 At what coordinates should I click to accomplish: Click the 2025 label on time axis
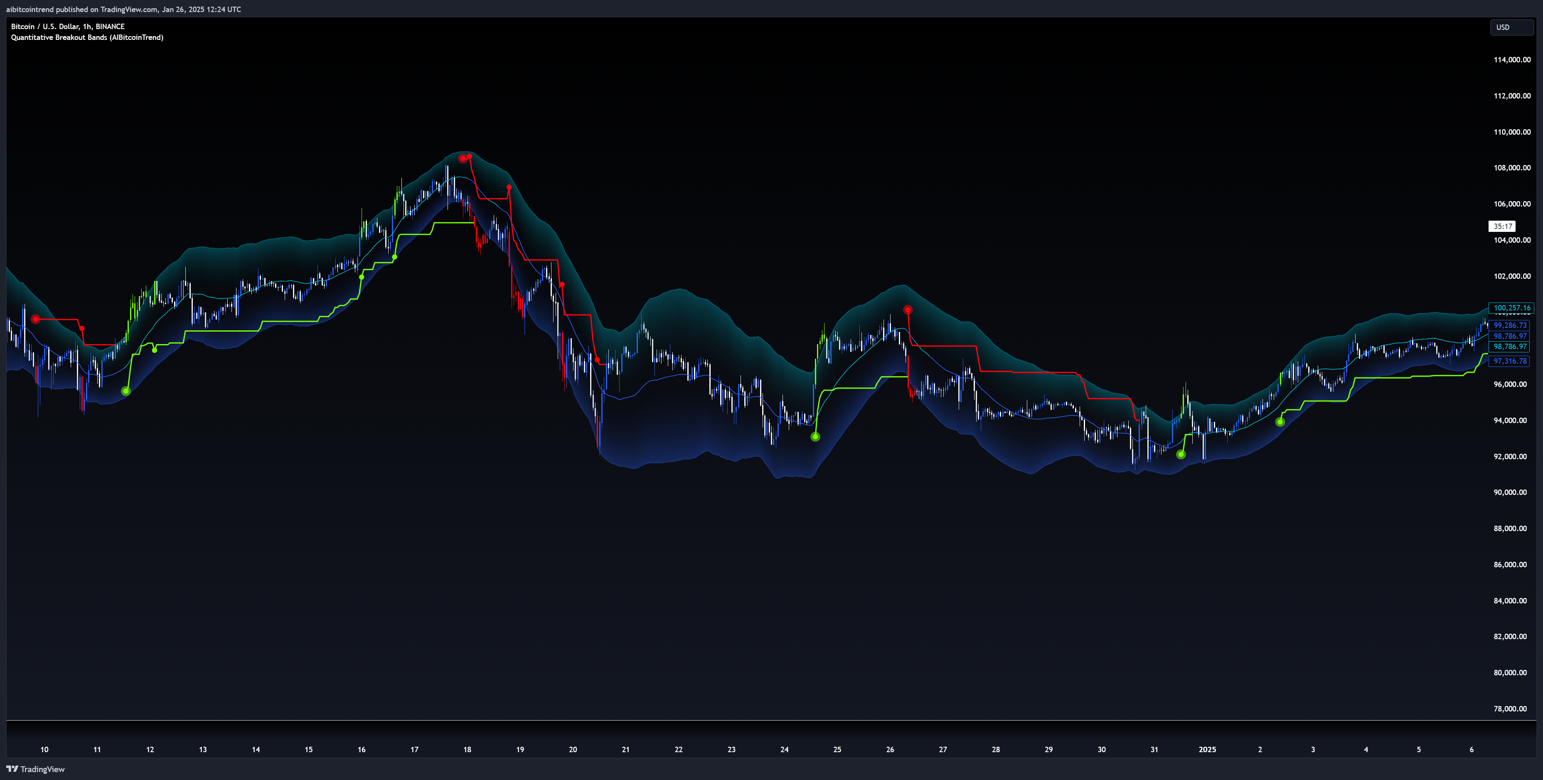(1207, 749)
